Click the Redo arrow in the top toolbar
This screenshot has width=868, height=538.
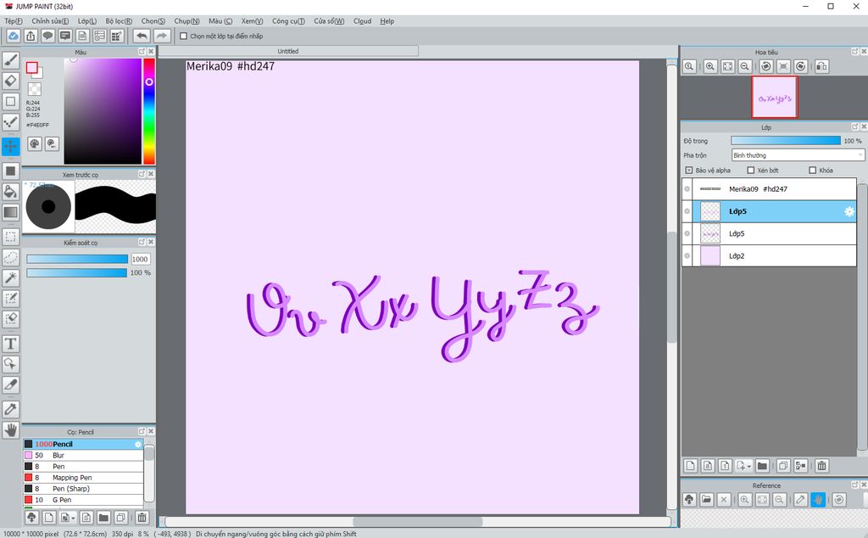161,36
